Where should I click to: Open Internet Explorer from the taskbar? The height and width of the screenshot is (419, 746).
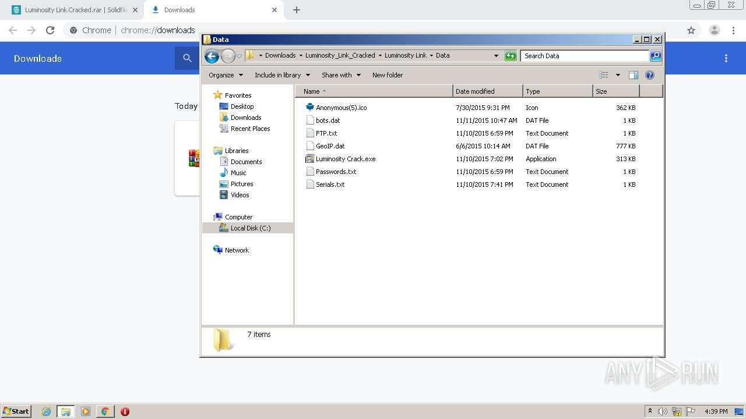pyautogui.click(x=46, y=411)
